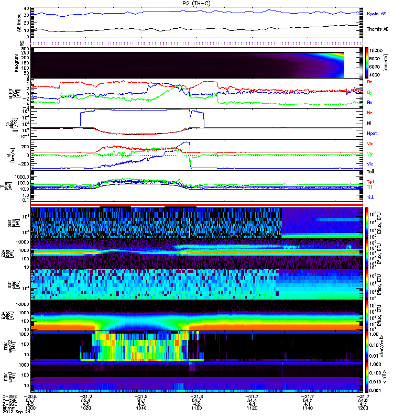Click the FBK nT color bar
Image resolution: width=393 pixels, height=419 pixels.
[366, 377]
